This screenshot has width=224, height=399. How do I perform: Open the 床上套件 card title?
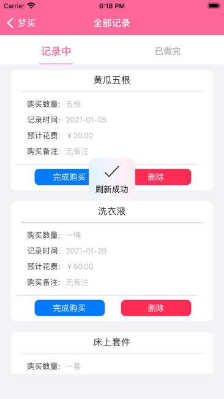coord(112,343)
